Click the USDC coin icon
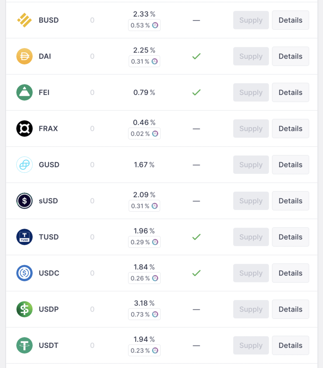323x368 pixels. click(24, 273)
